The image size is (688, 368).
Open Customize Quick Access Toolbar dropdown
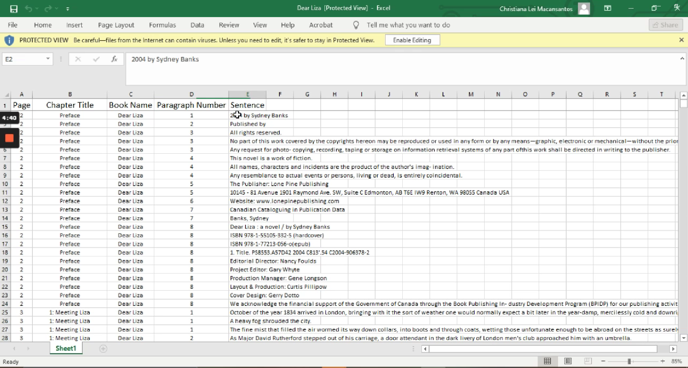(x=68, y=9)
